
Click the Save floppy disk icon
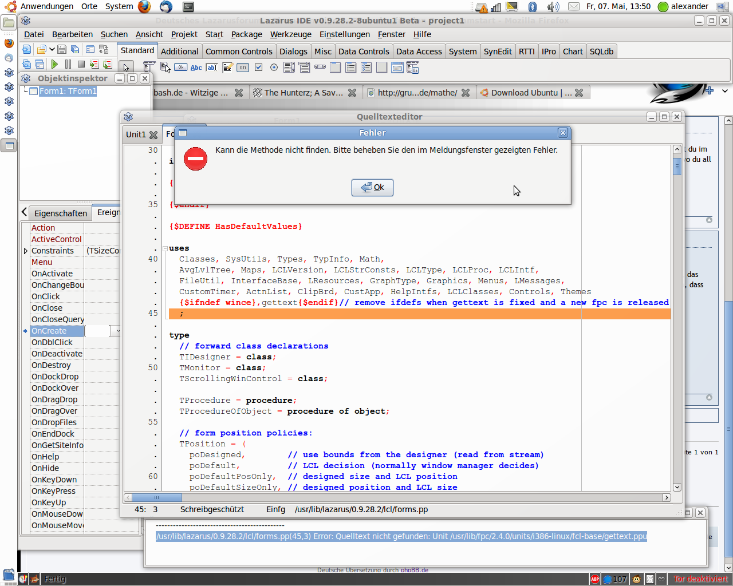click(62, 50)
